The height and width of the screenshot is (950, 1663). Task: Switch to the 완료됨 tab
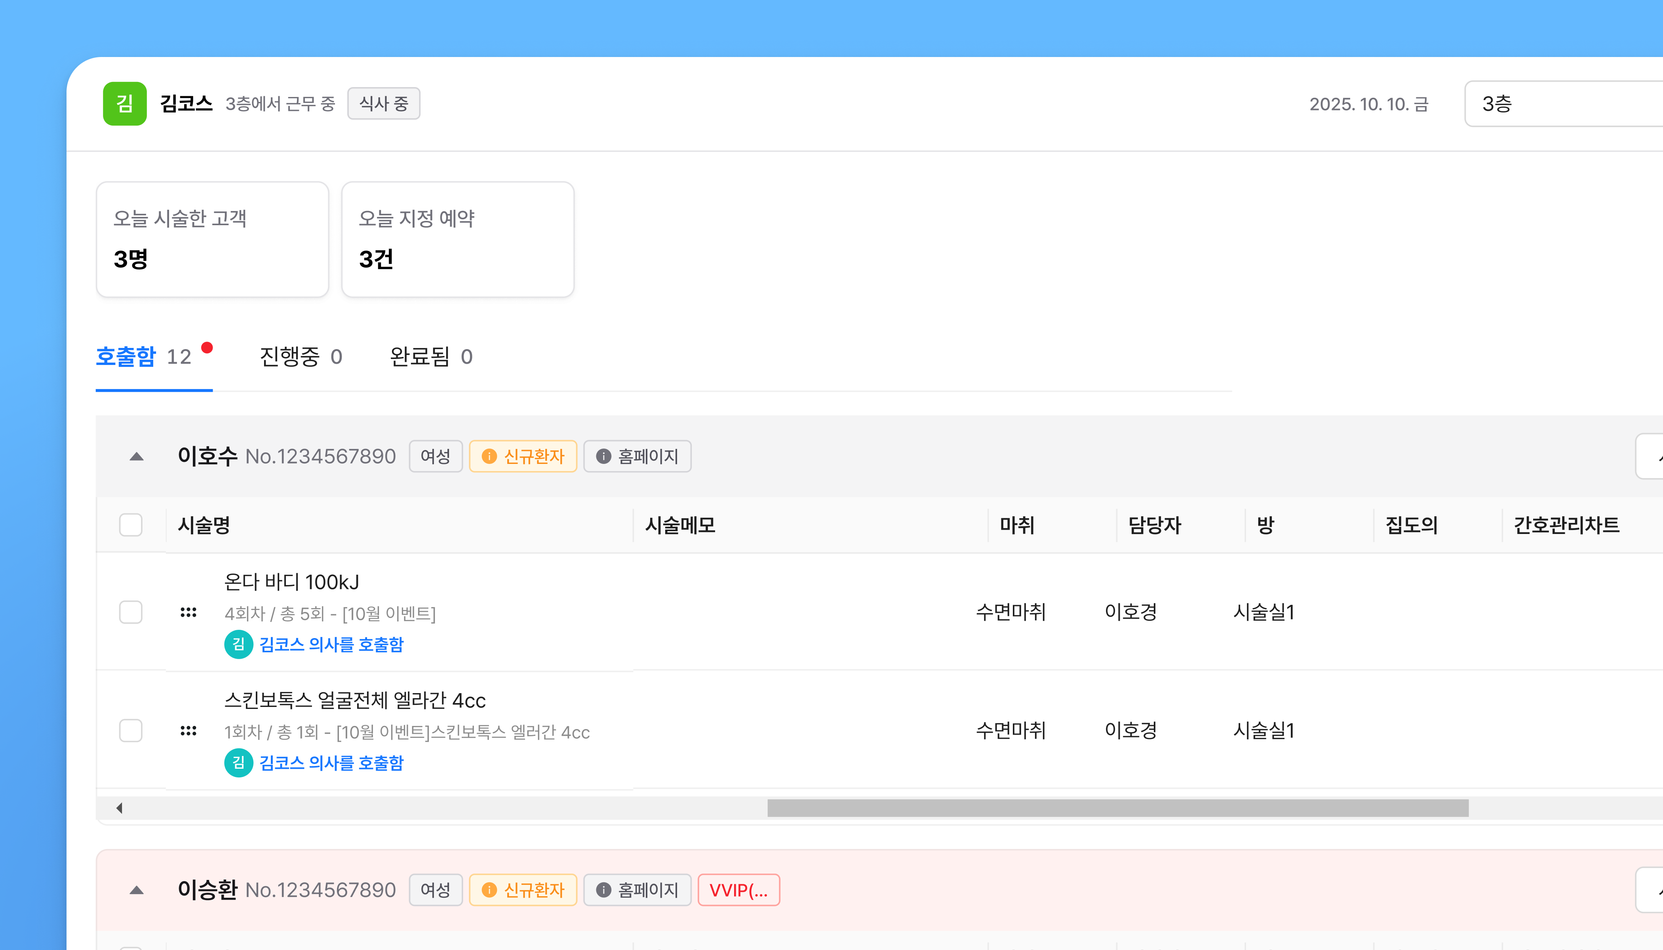coord(431,356)
